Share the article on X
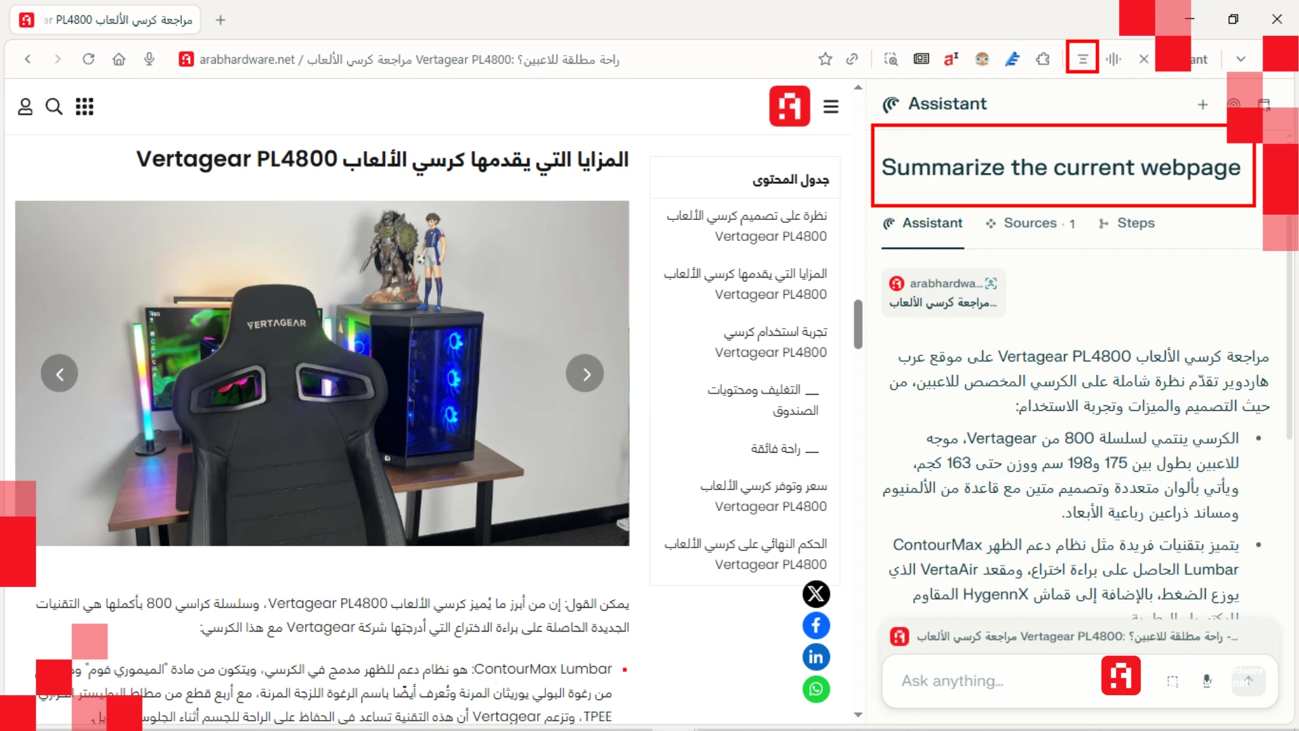The height and width of the screenshot is (731, 1299). pos(816,594)
